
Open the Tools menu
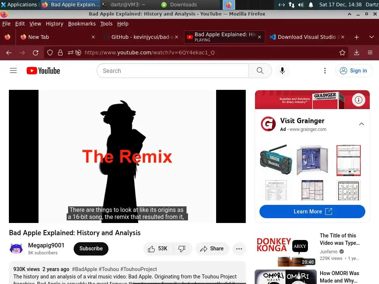[x=106, y=24]
